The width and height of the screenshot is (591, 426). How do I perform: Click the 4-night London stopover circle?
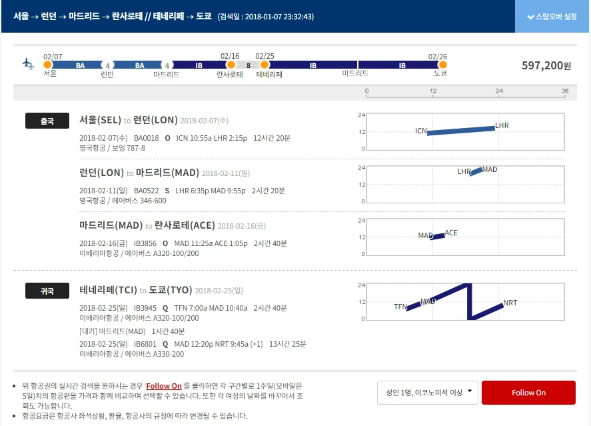pyautogui.click(x=107, y=65)
